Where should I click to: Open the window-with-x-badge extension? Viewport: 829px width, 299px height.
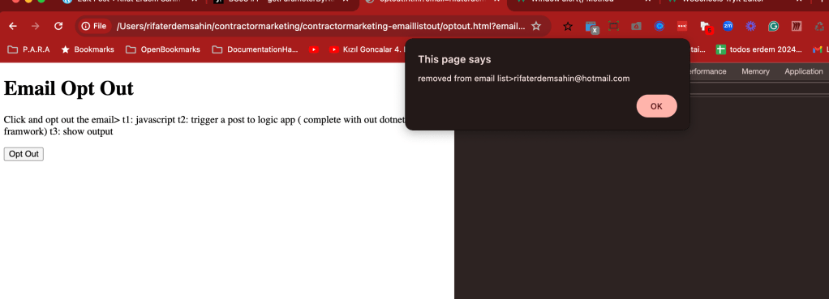pos(591,27)
